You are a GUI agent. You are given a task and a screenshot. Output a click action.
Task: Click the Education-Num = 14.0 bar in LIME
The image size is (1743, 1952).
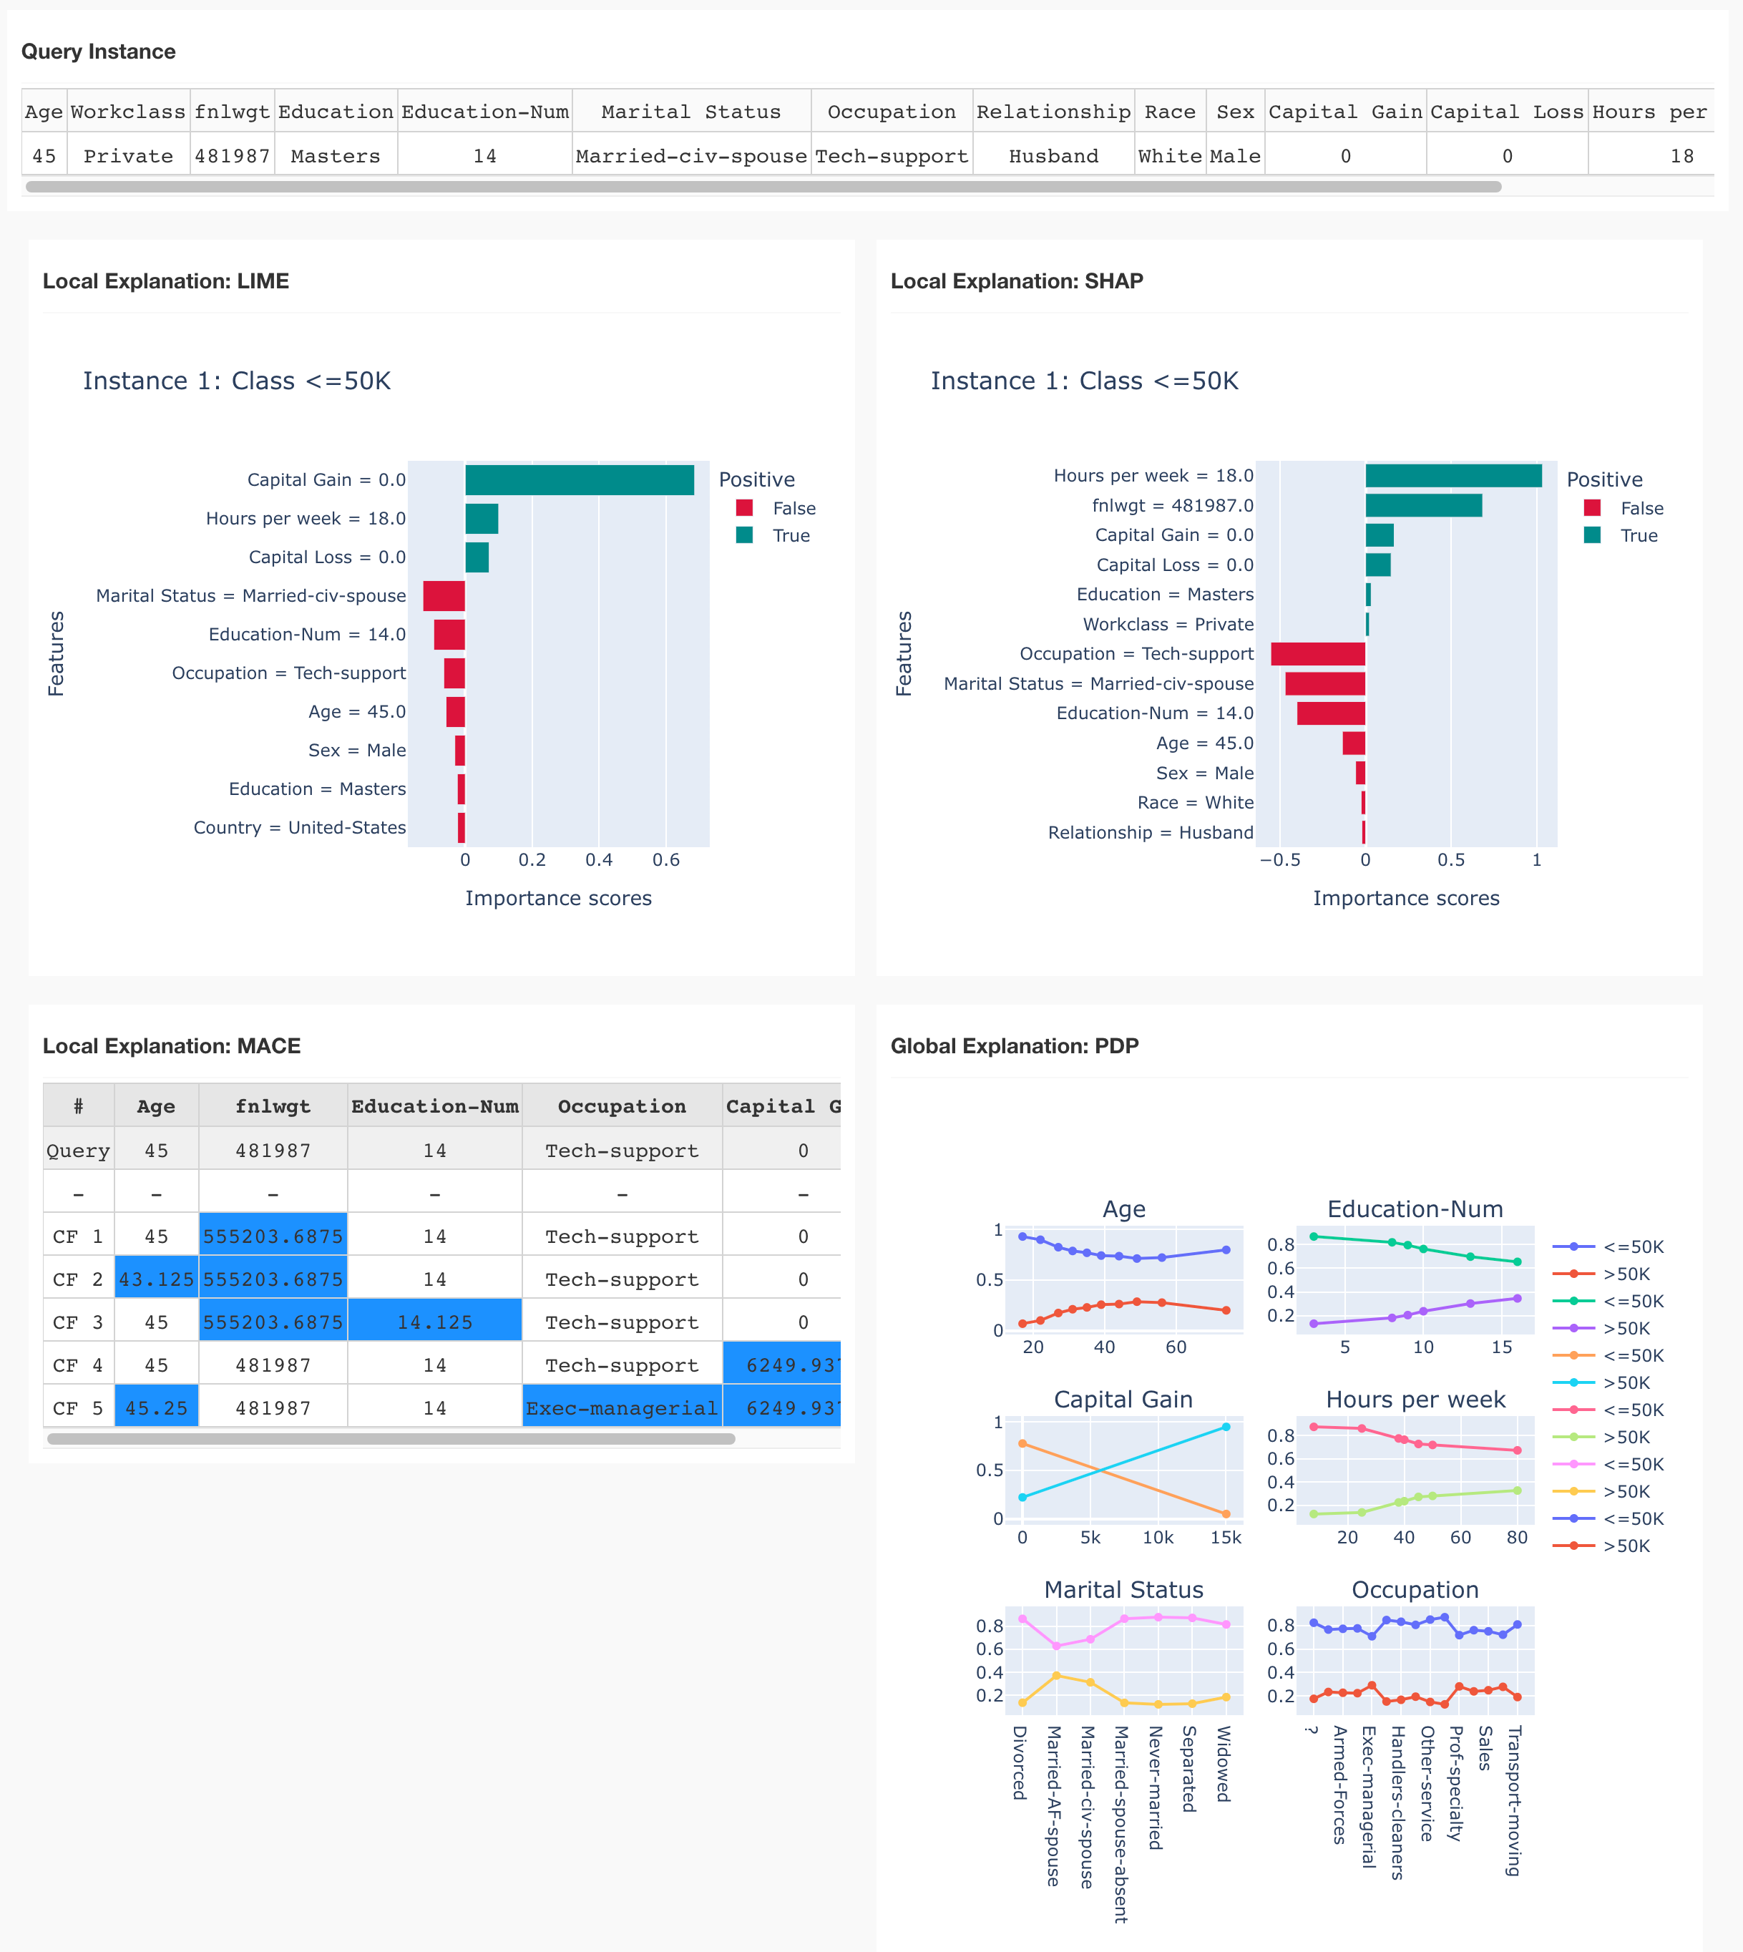(x=449, y=635)
